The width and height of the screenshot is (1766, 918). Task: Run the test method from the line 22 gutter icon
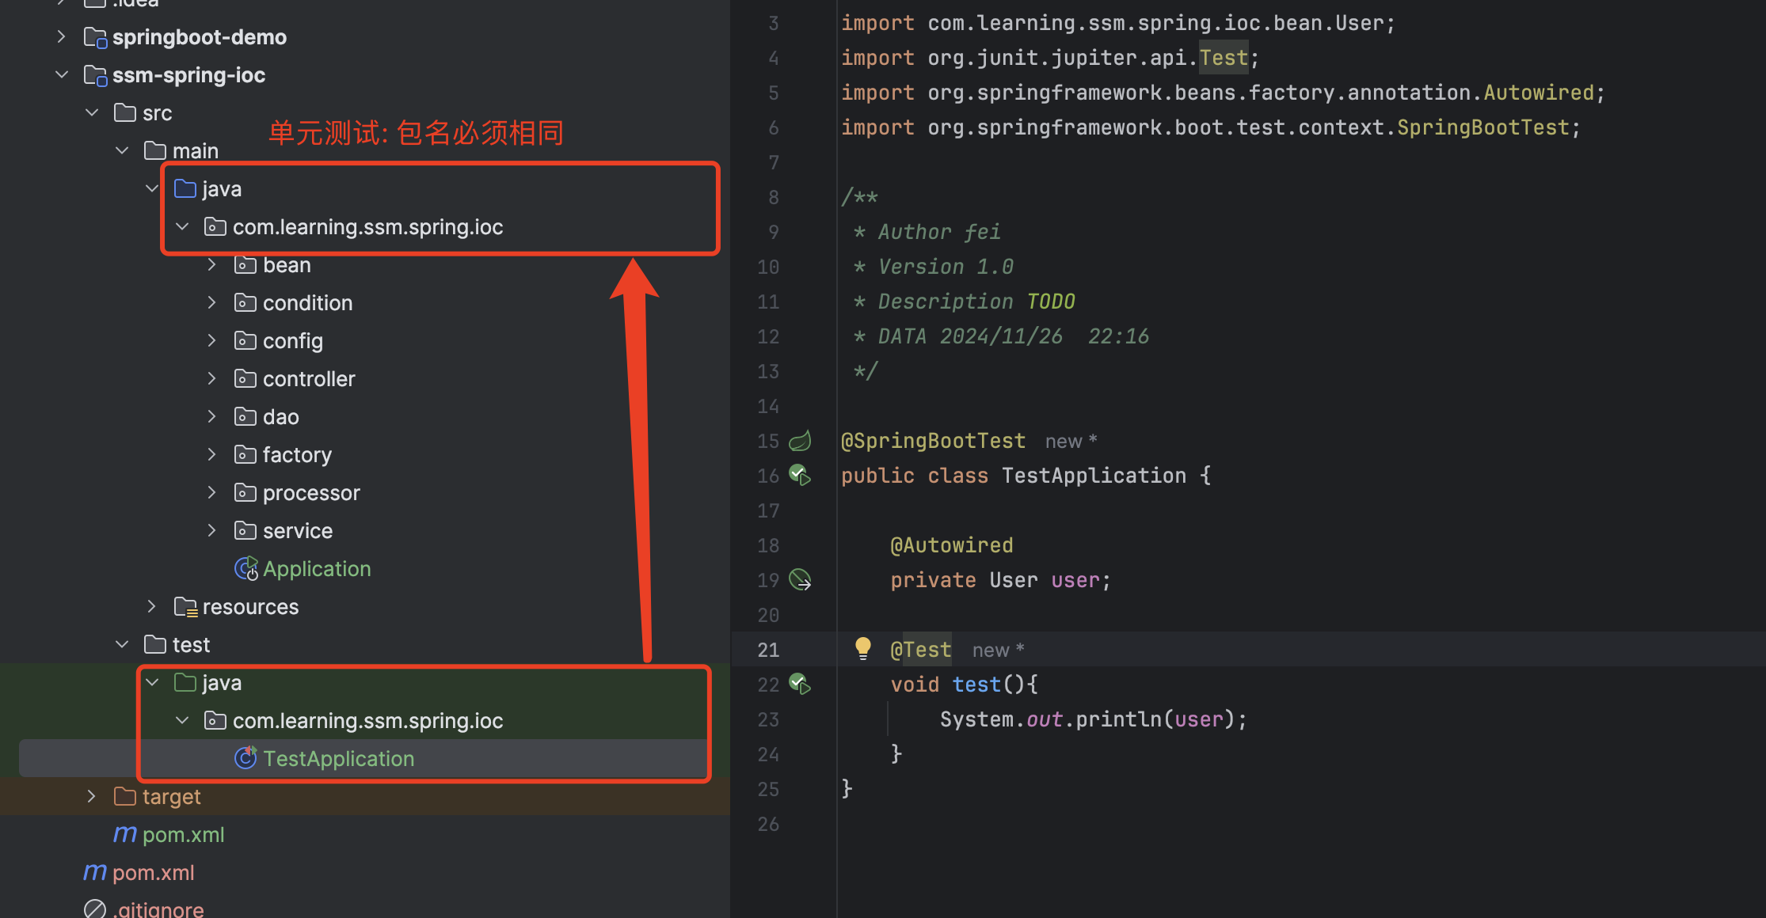pyautogui.click(x=800, y=685)
